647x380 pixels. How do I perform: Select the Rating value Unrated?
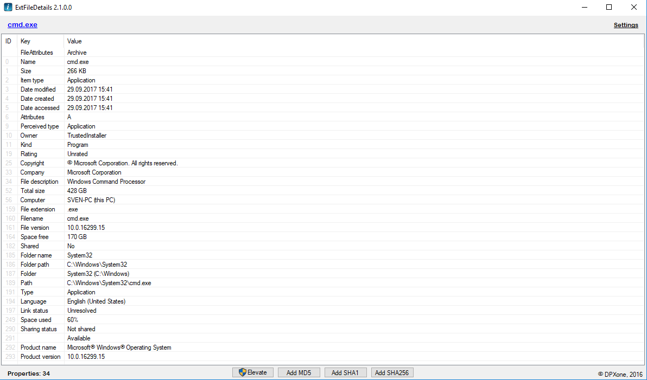pos(77,154)
